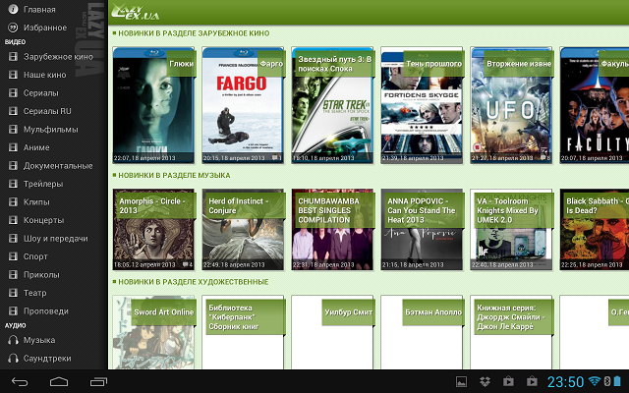Select film icon beside Клипы
This screenshot has width=629, height=393.
tap(13, 202)
